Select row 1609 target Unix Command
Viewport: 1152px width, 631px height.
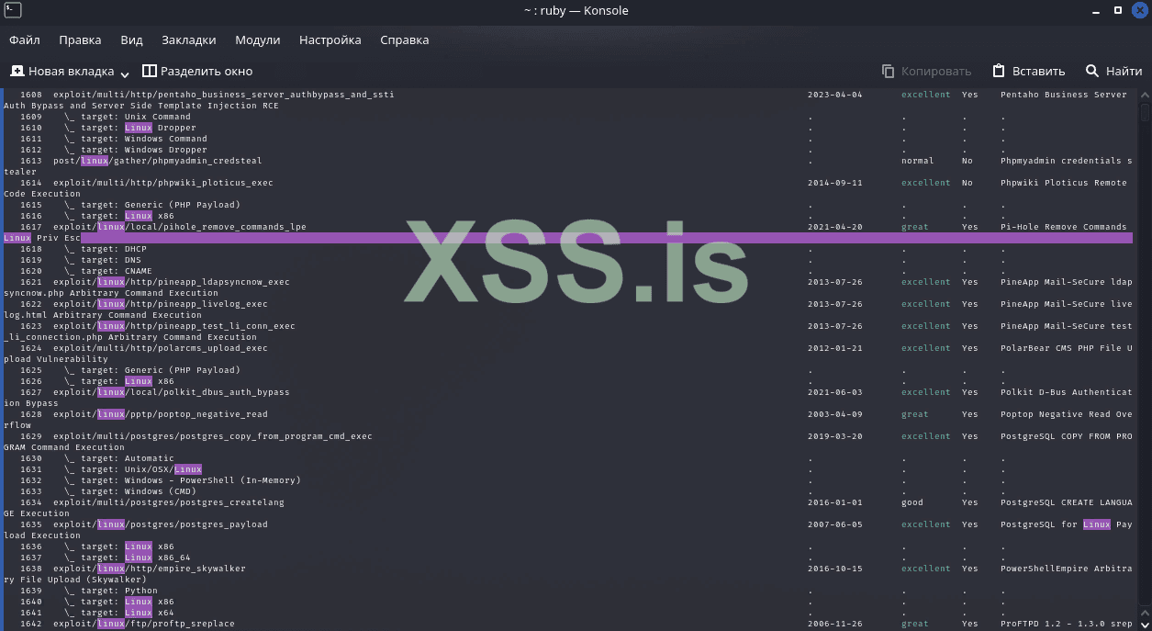click(x=128, y=117)
